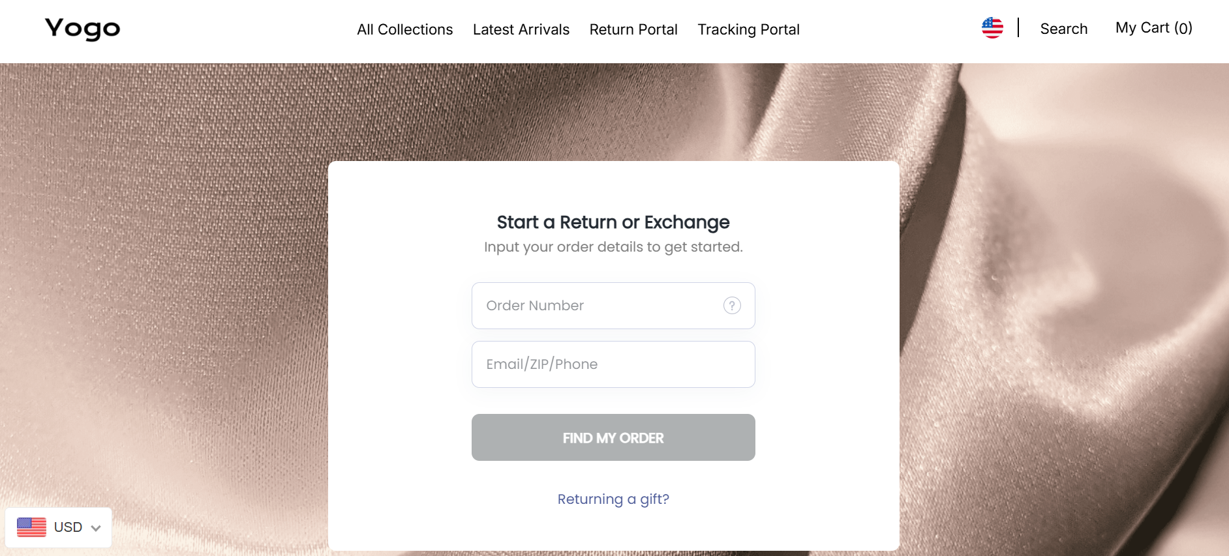Open Search in the header
1229x556 pixels.
click(1063, 29)
